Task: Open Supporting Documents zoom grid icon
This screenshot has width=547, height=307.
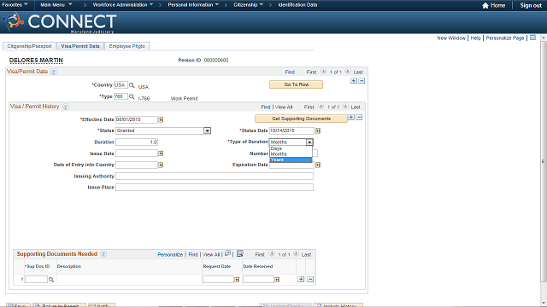Action: pos(228,253)
